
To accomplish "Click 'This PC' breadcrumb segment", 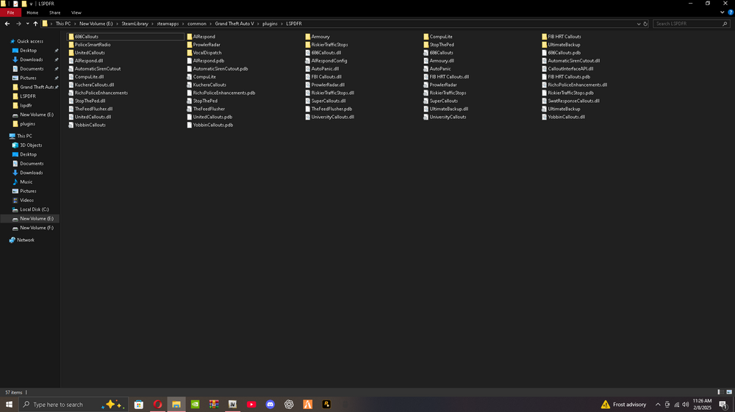I will (63, 24).
